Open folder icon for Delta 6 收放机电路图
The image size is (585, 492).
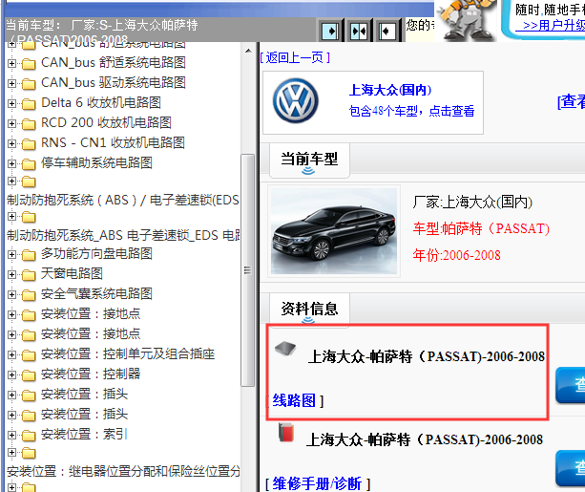(29, 104)
